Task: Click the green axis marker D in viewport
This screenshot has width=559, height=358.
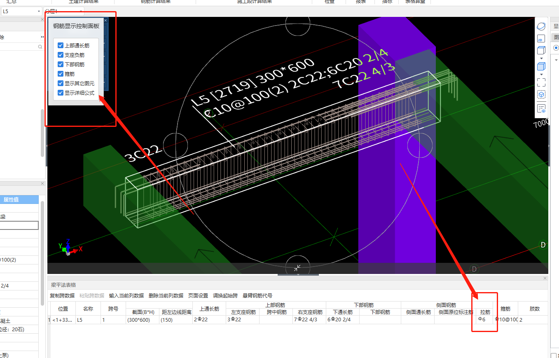Action: (x=543, y=245)
